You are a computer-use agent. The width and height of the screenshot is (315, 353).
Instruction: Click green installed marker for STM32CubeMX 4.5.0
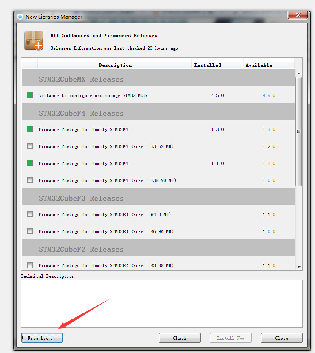[x=30, y=95]
